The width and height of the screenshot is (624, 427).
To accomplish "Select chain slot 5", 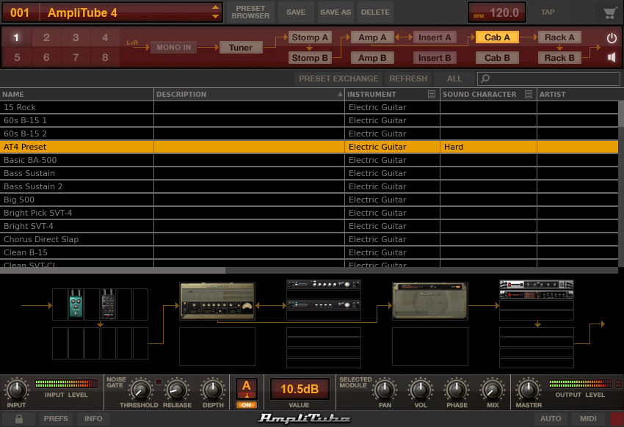I will [17, 58].
